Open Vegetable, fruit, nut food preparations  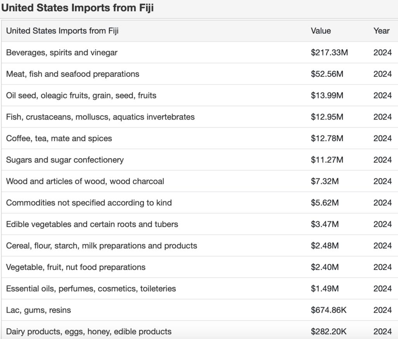pos(75,267)
